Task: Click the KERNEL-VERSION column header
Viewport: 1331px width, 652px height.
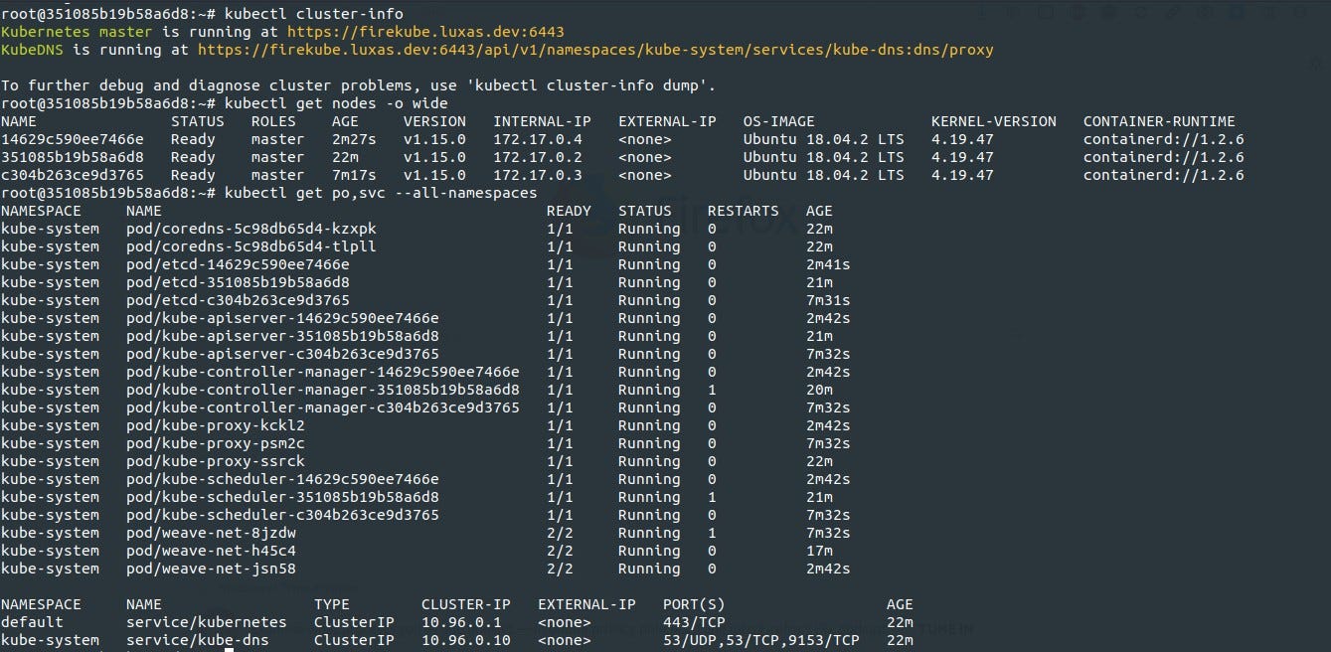Action: (x=994, y=121)
